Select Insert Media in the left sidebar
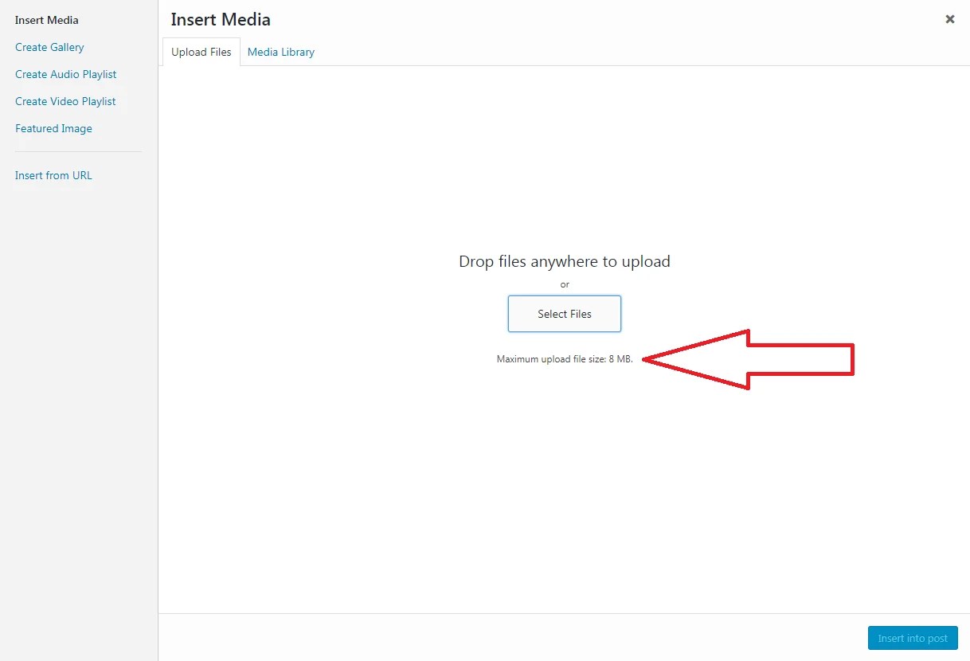 pyautogui.click(x=46, y=20)
